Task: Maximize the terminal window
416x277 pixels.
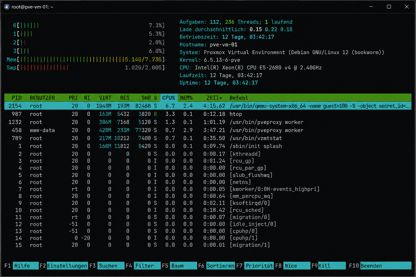Action: pyautogui.click(x=389, y=7)
